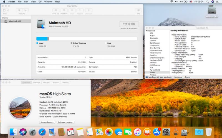Open Finder from the dock
The height and width of the screenshot is (138, 222).
tap(13, 132)
